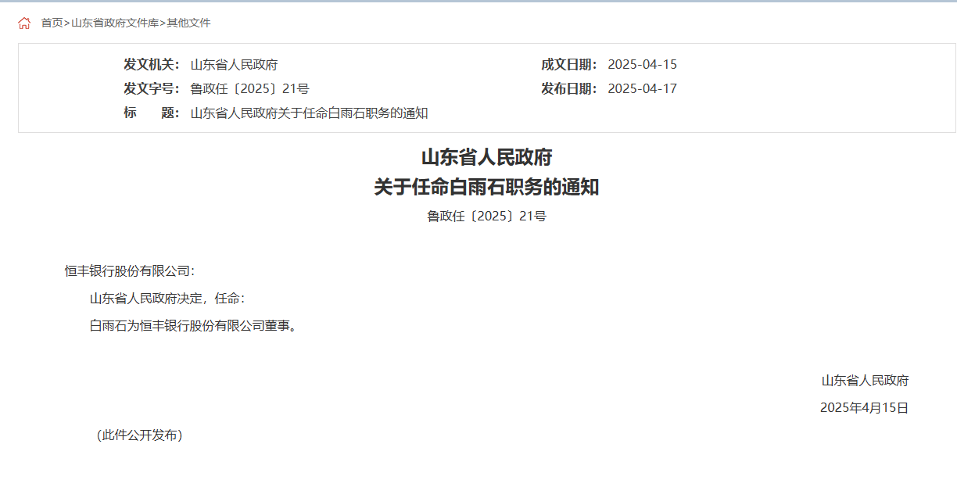
Task: Click the 发文字号 label
Action: [x=152, y=89]
